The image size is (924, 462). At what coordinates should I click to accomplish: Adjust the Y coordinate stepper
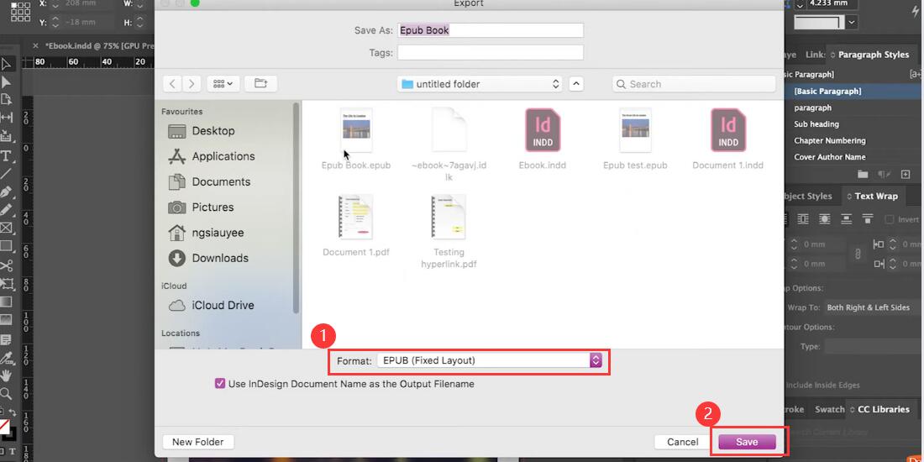55,23
